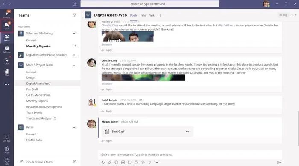
Task: Click the Alex Wilber mention link
Action: pos(226,25)
